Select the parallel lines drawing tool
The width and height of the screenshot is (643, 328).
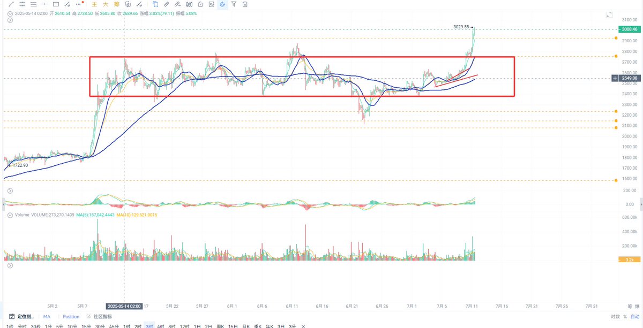pos(23,4)
